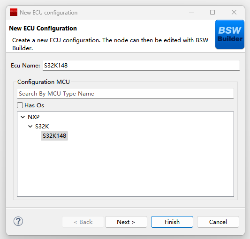Close the New ECU configuration window
250x239 pixels.
pyautogui.click(x=234, y=12)
